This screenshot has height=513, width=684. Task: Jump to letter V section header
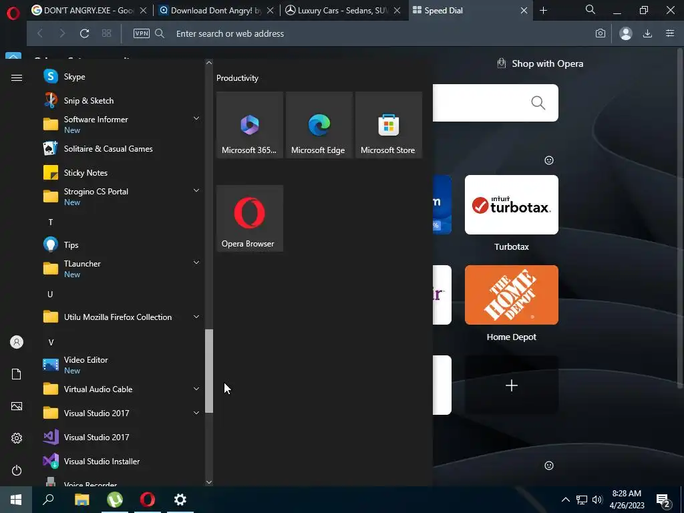[x=51, y=343]
